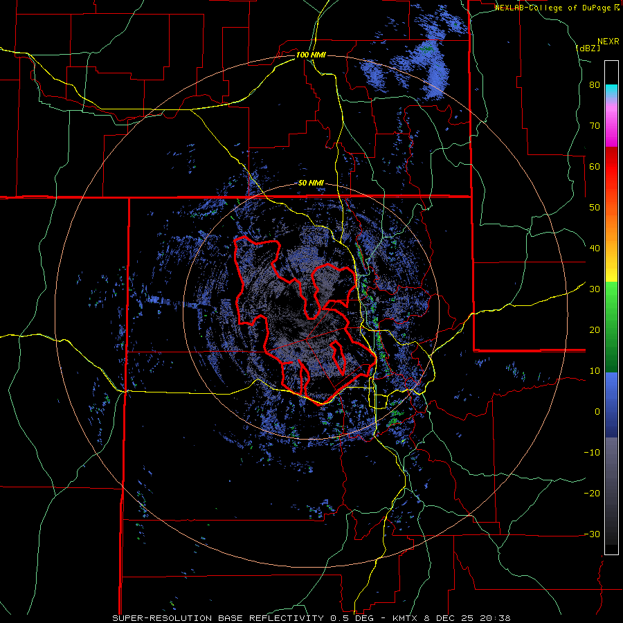This screenshot has width=623, height=623.
Task: Click the 60 value on dBZ scale
Action: [595, 166]
